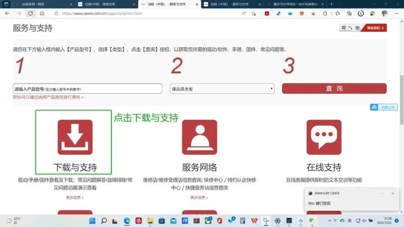Open NetEase Music from taskbar
Screen dimensions: 404x227
pyautogui.click(x=138, y=221)
